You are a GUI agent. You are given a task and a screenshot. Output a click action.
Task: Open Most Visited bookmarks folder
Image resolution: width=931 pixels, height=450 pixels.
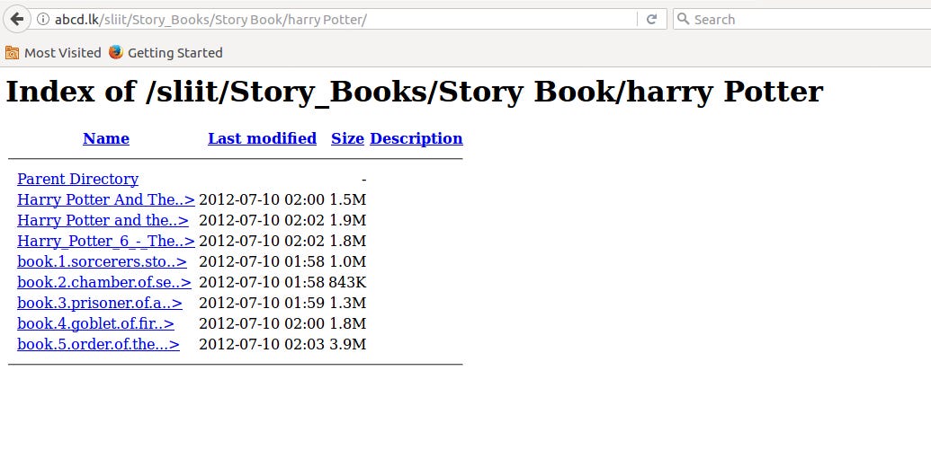coord(53,53)
